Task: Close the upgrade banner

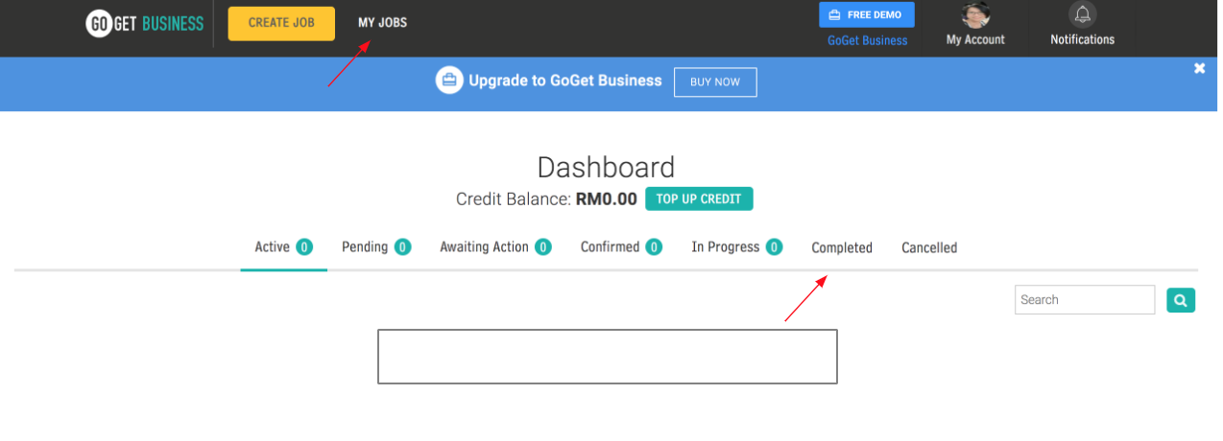Action: coord(1199,68)
